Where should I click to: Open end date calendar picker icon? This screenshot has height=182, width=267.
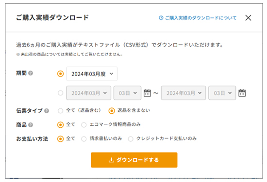point(242,93)
